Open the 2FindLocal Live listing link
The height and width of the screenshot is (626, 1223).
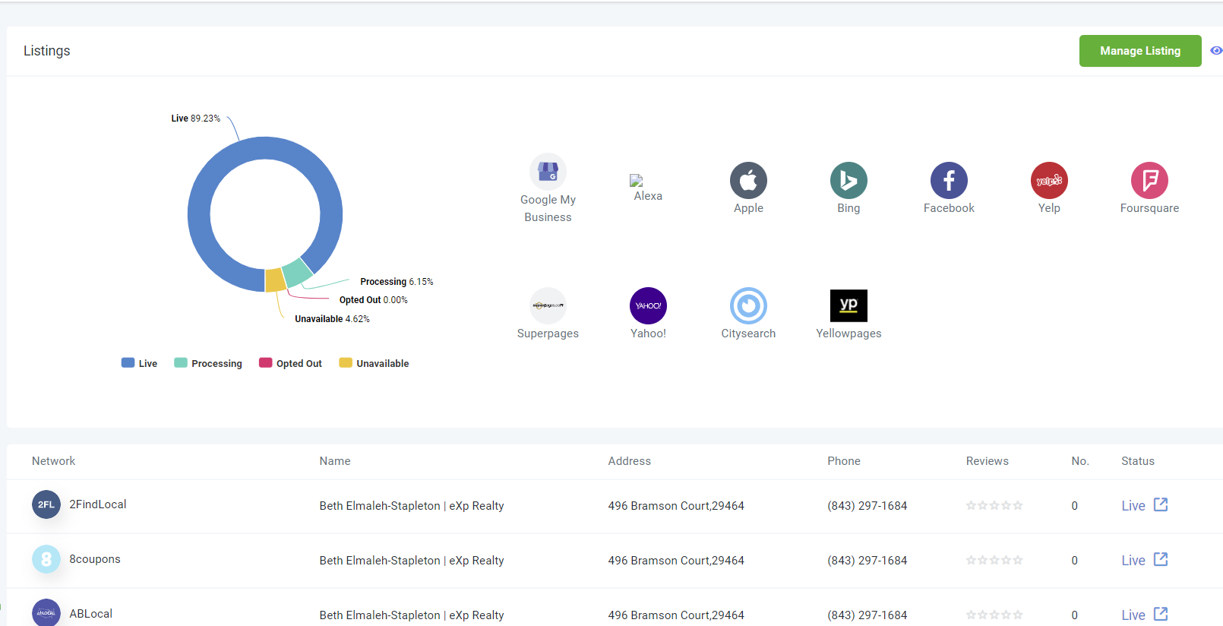[1133, 506]
